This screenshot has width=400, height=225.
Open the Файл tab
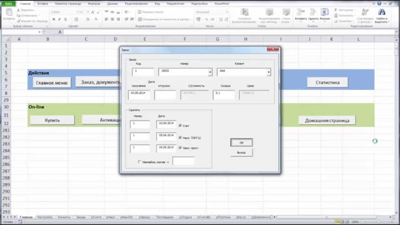(x=9, y=4)
